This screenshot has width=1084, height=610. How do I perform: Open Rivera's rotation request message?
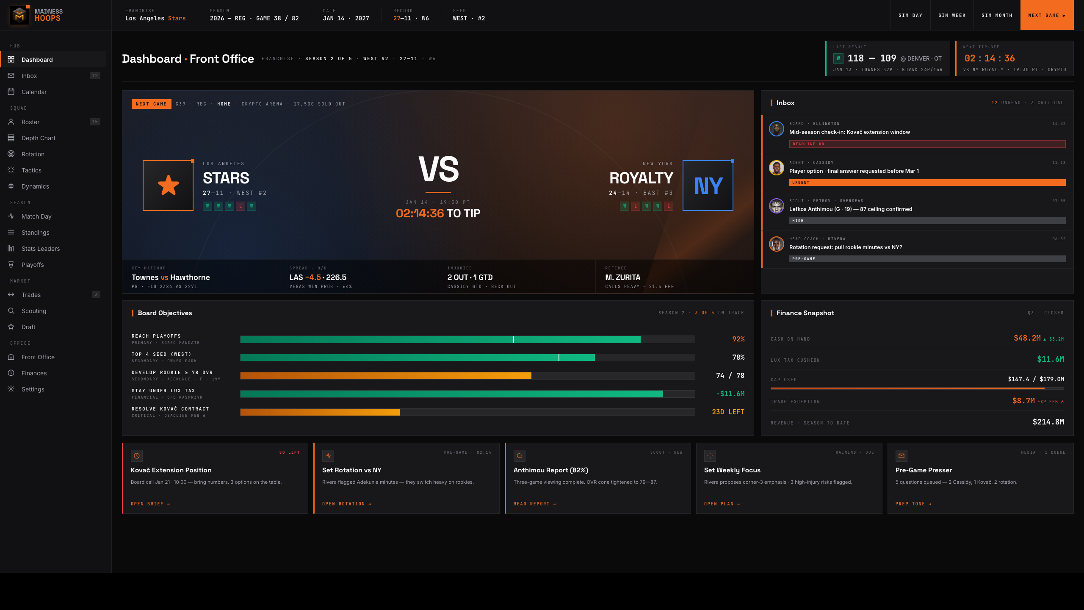click(918, 249)
